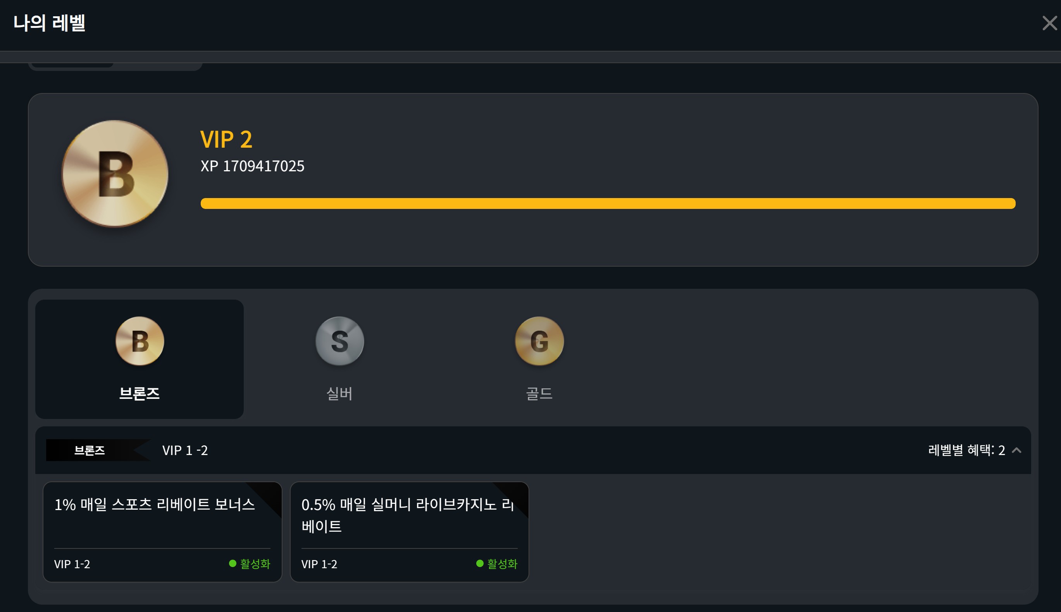Select the silver S coin icon

tap(339, 341)
